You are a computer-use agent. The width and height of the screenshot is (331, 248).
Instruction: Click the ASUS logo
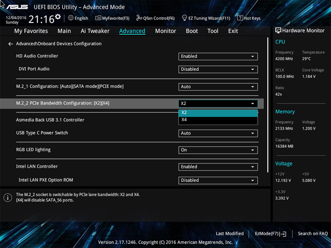[17, 7]
